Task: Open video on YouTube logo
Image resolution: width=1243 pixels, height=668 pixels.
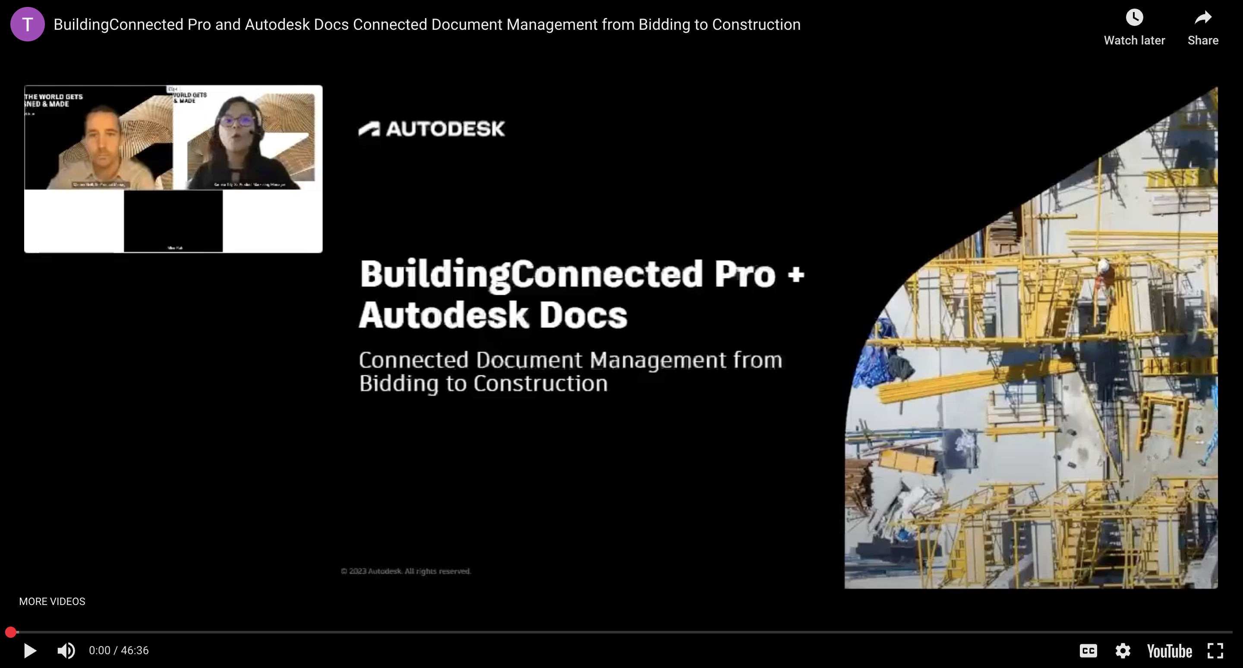Action: pos(1169,651)
